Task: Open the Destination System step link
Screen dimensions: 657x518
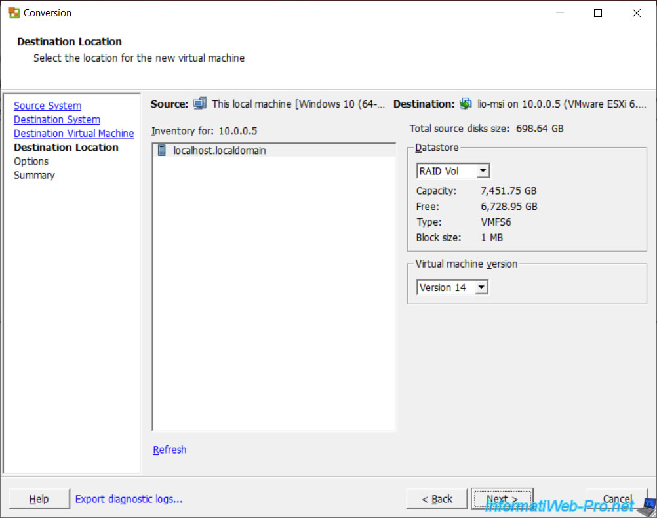Action: coord(57,119)
